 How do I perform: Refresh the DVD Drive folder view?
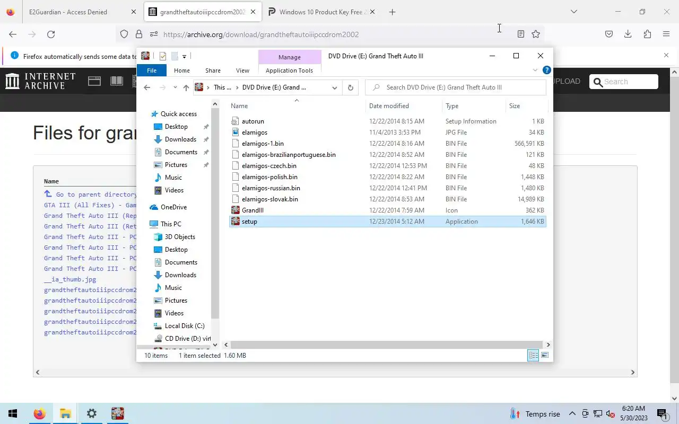tap(350, 87)
